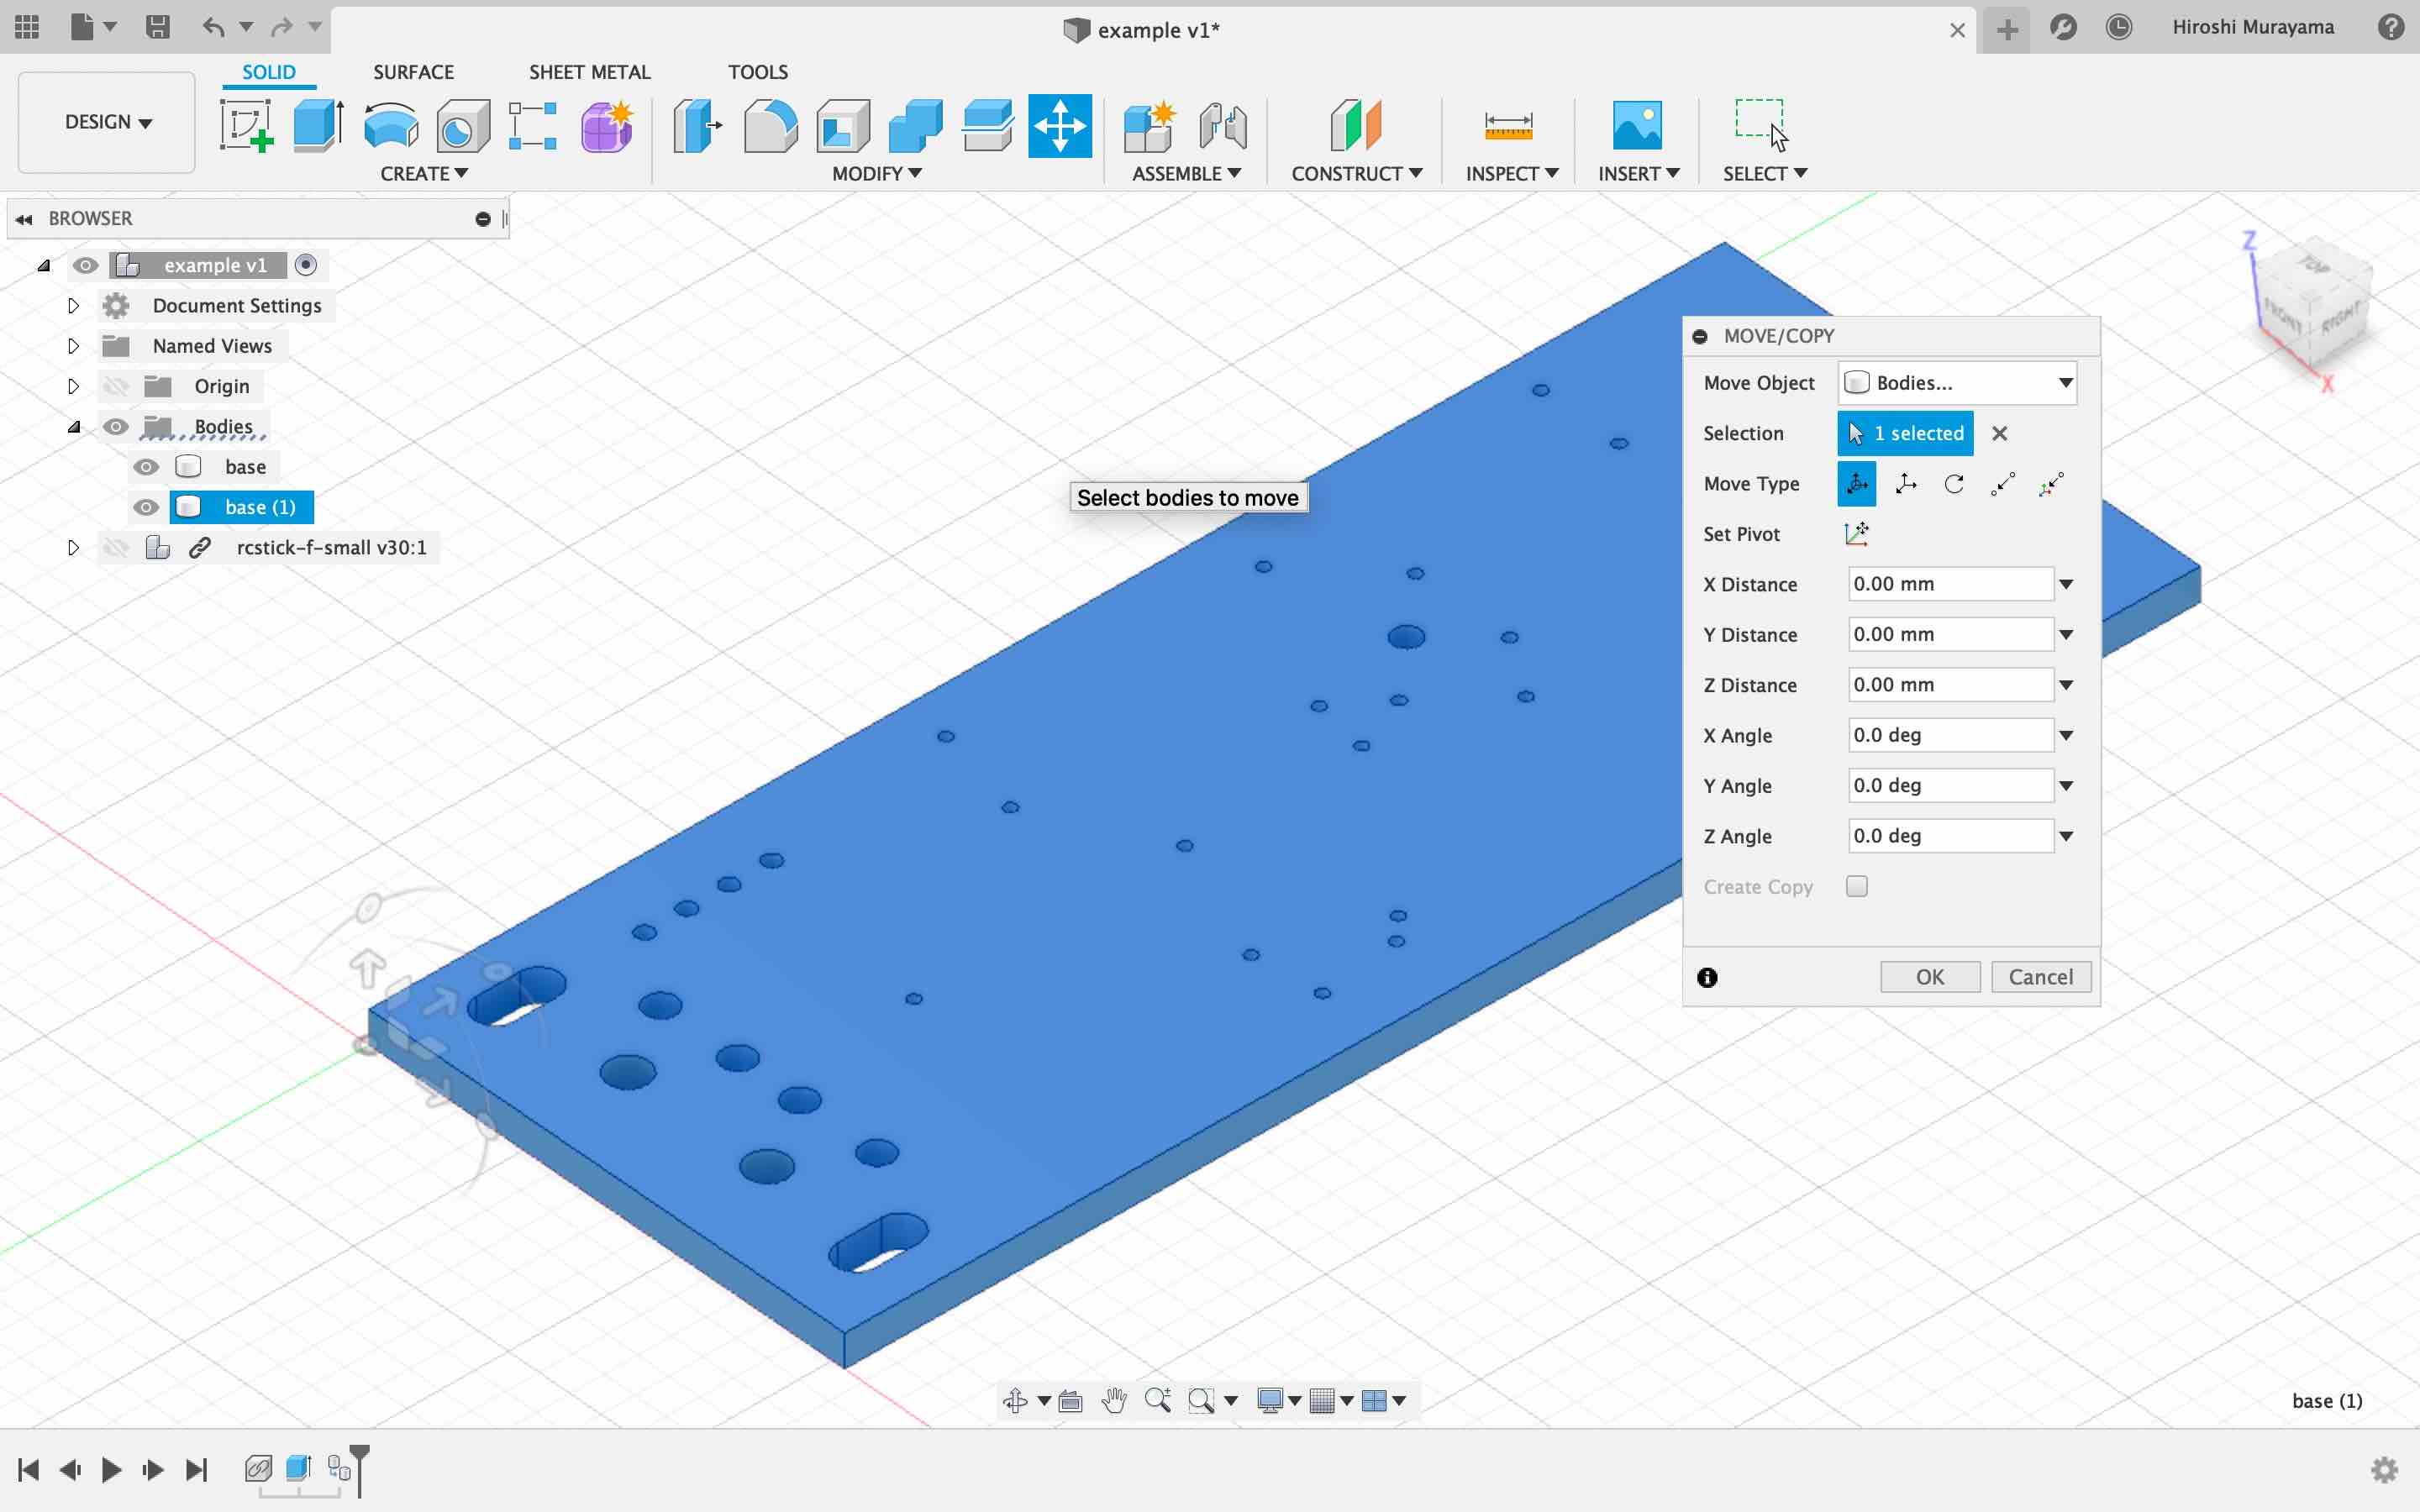
Task: Click OK in Move/Copy dialog
Action: [1930, 977]
